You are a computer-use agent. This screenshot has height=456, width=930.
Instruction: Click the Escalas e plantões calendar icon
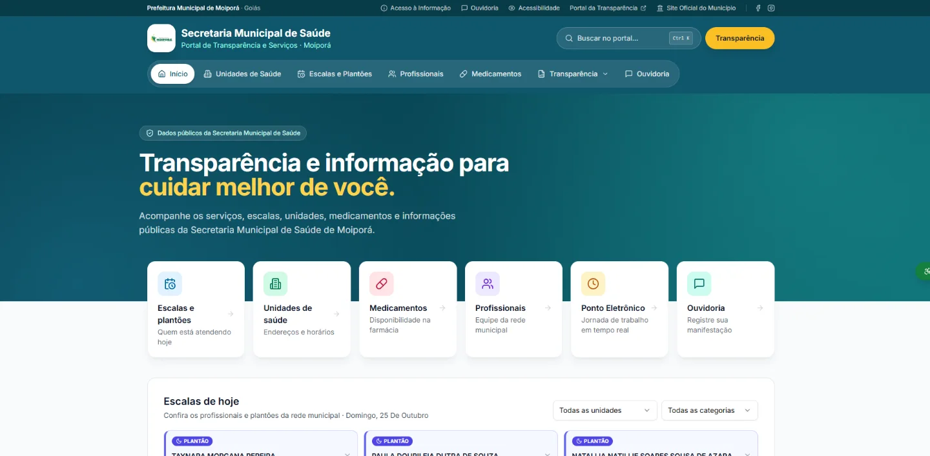(170, 284)
